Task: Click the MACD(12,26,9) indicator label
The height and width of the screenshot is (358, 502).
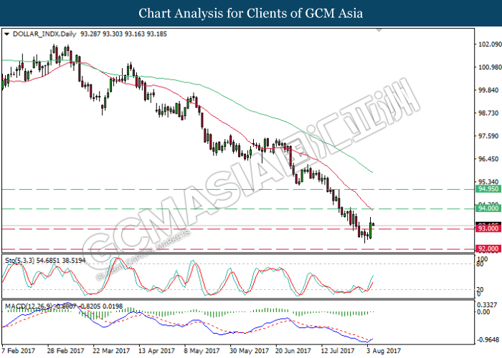Action: (26, 306)
